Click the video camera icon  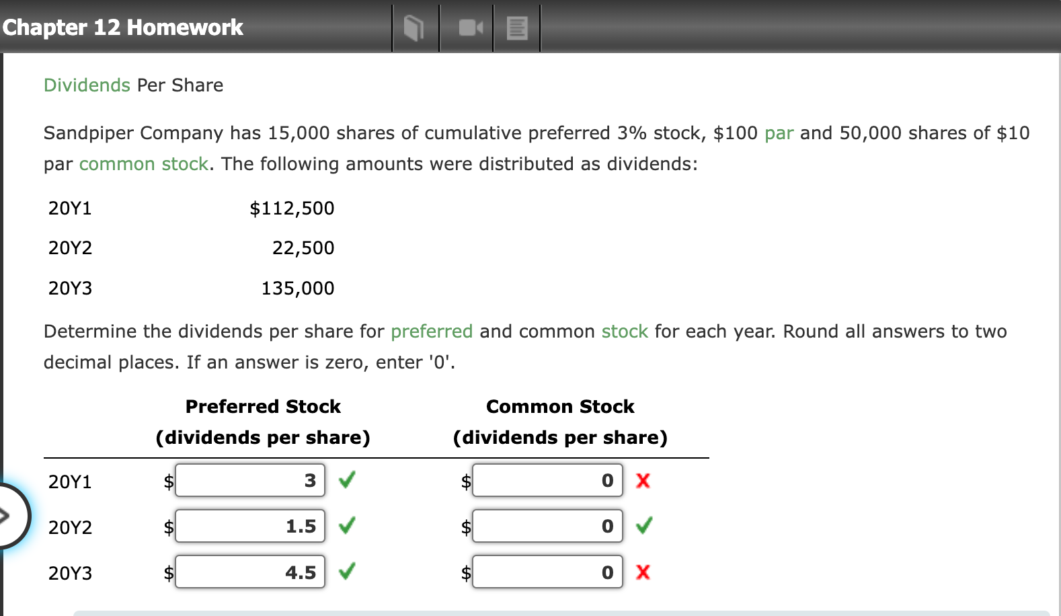[470, 28]
